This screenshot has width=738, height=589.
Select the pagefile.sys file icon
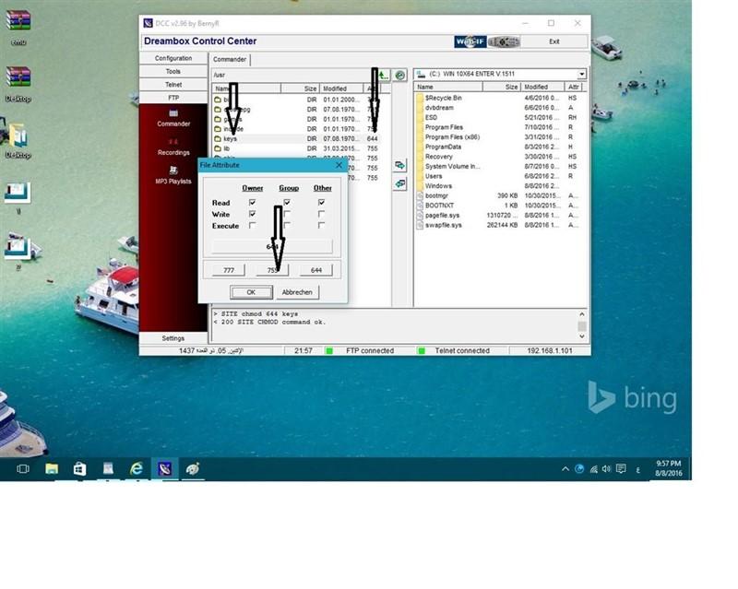tap(420, 216)
